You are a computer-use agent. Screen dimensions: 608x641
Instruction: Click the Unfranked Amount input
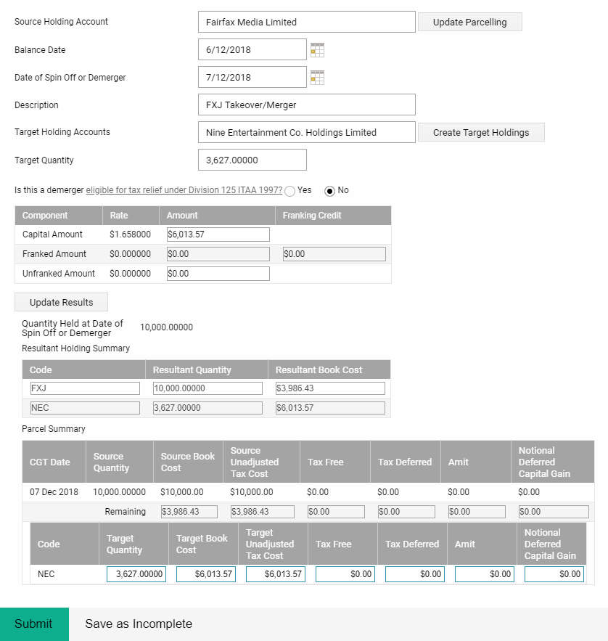pyautogui.click(x=218, y=274)
